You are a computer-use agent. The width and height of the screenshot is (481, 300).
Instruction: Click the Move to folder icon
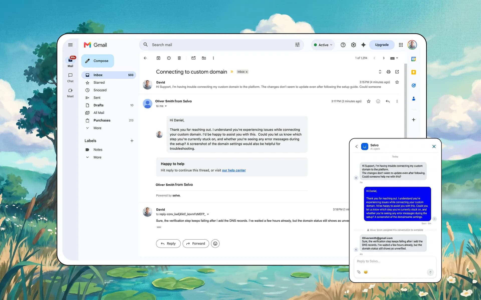[204, 58]
